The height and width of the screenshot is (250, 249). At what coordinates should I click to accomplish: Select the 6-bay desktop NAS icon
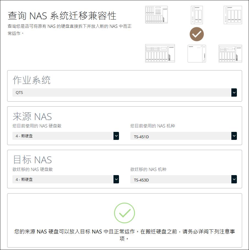(230, 53)
